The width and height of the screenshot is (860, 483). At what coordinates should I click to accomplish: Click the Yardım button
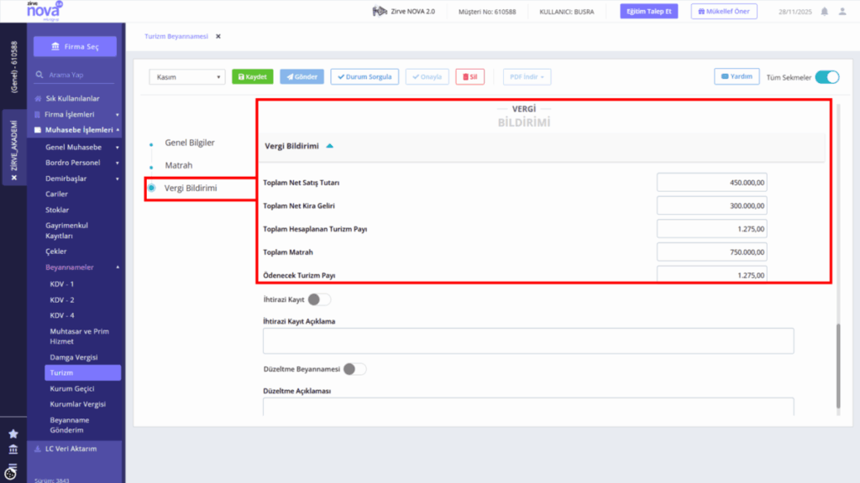(x=737, y=76)
